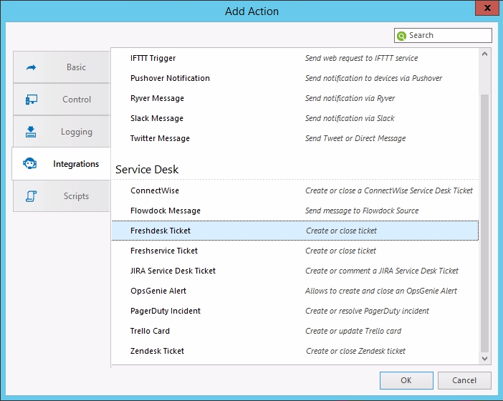Click the green search magnifier icon
This screenshot has width=503, height=401.
pos(401,36)
